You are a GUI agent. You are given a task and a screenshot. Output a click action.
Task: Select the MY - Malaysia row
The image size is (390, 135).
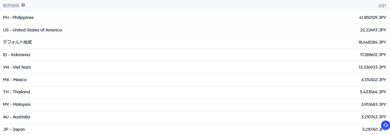(x=195, y=104)
